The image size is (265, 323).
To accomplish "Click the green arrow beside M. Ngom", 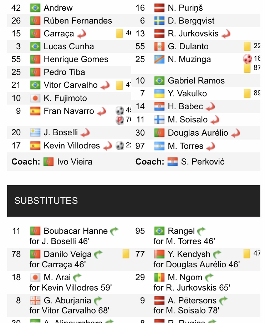I will point(209,277).
